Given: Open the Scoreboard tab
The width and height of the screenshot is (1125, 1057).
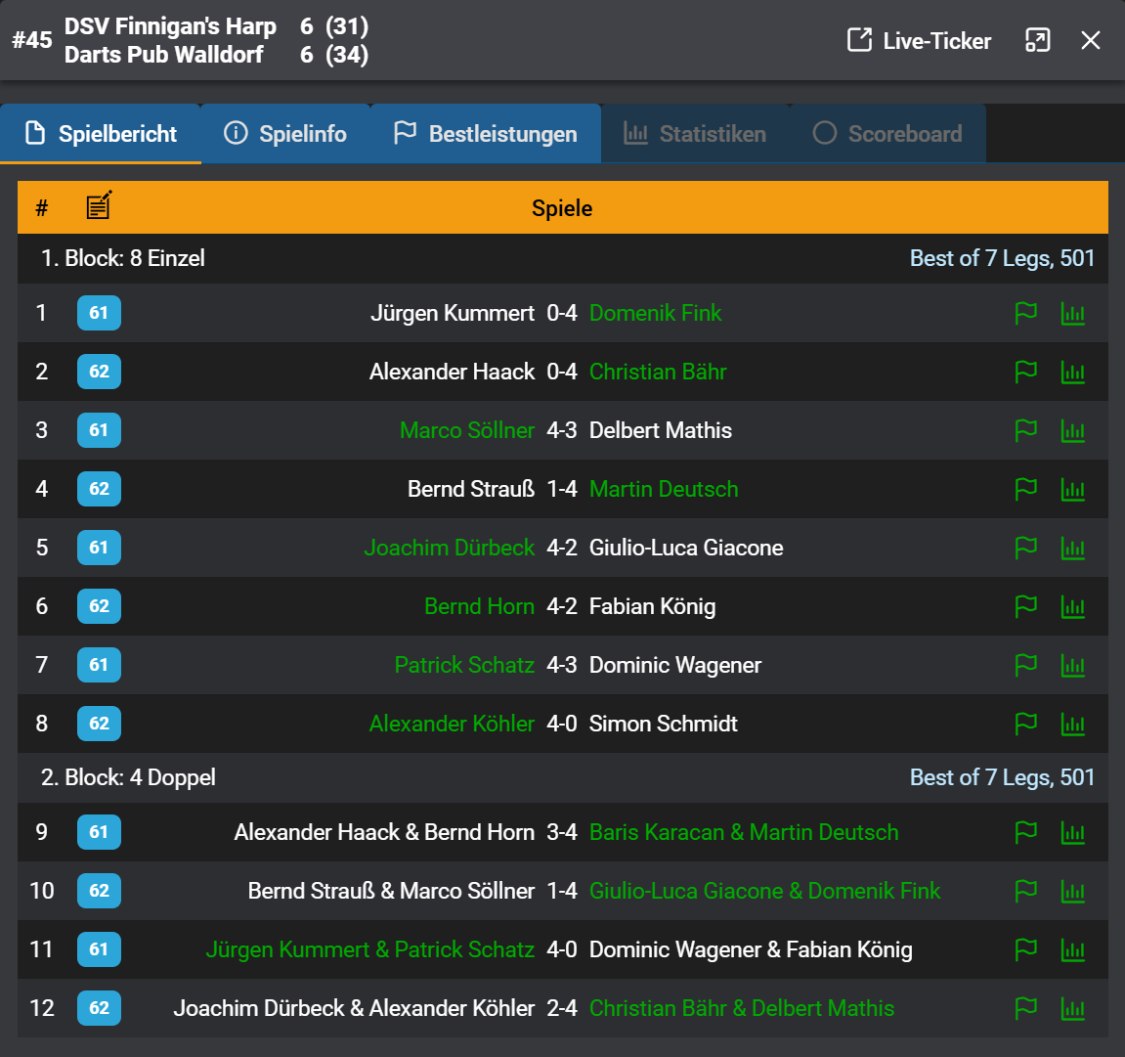Looking at the screenshot, I should click(887, 134).
